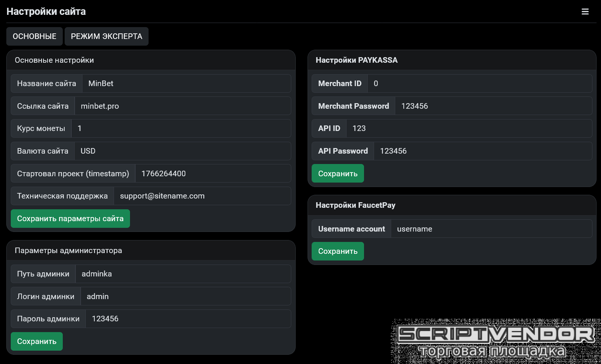Click the Путь админки input field
Viewport: 601px width, 364px height.
click(x=183, y=274)
